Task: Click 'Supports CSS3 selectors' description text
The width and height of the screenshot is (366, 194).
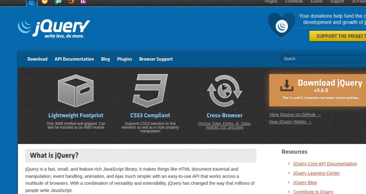Action: tap(150, 127)
